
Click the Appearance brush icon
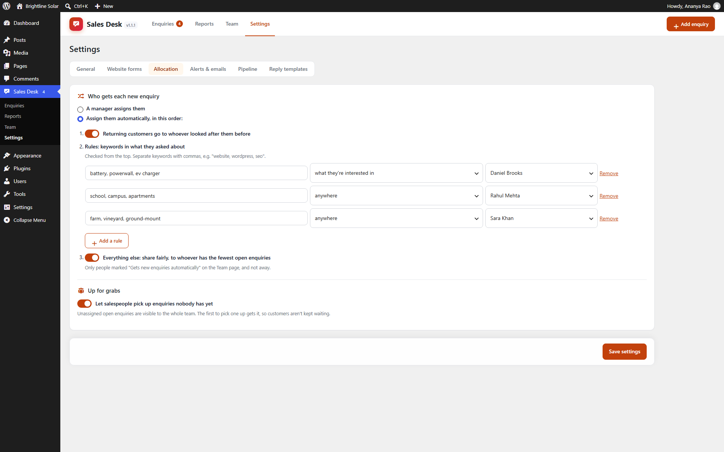tap(7, 156)
